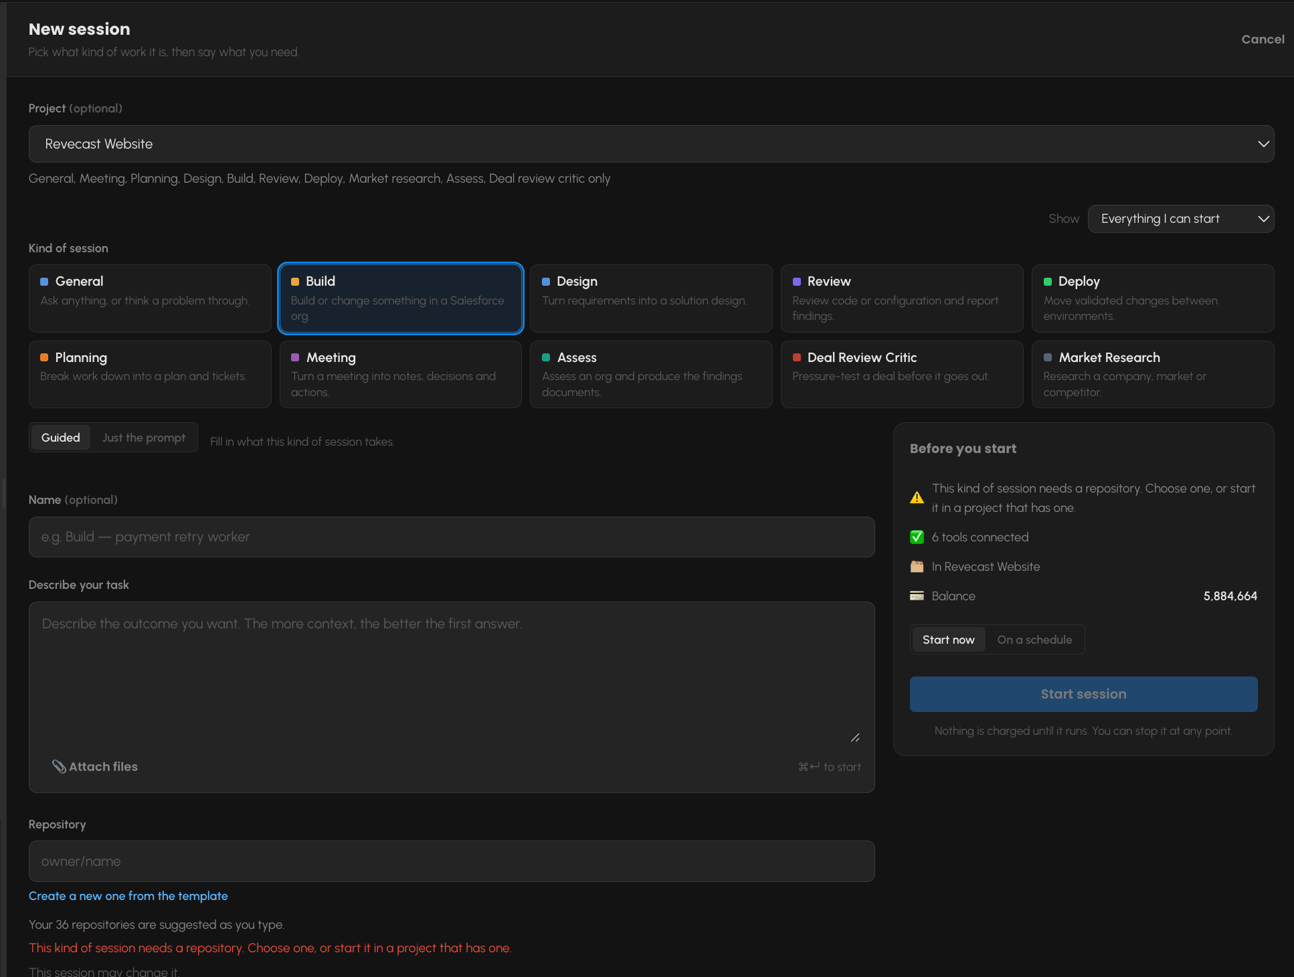Select the Start now option

(x=948, y=640)
